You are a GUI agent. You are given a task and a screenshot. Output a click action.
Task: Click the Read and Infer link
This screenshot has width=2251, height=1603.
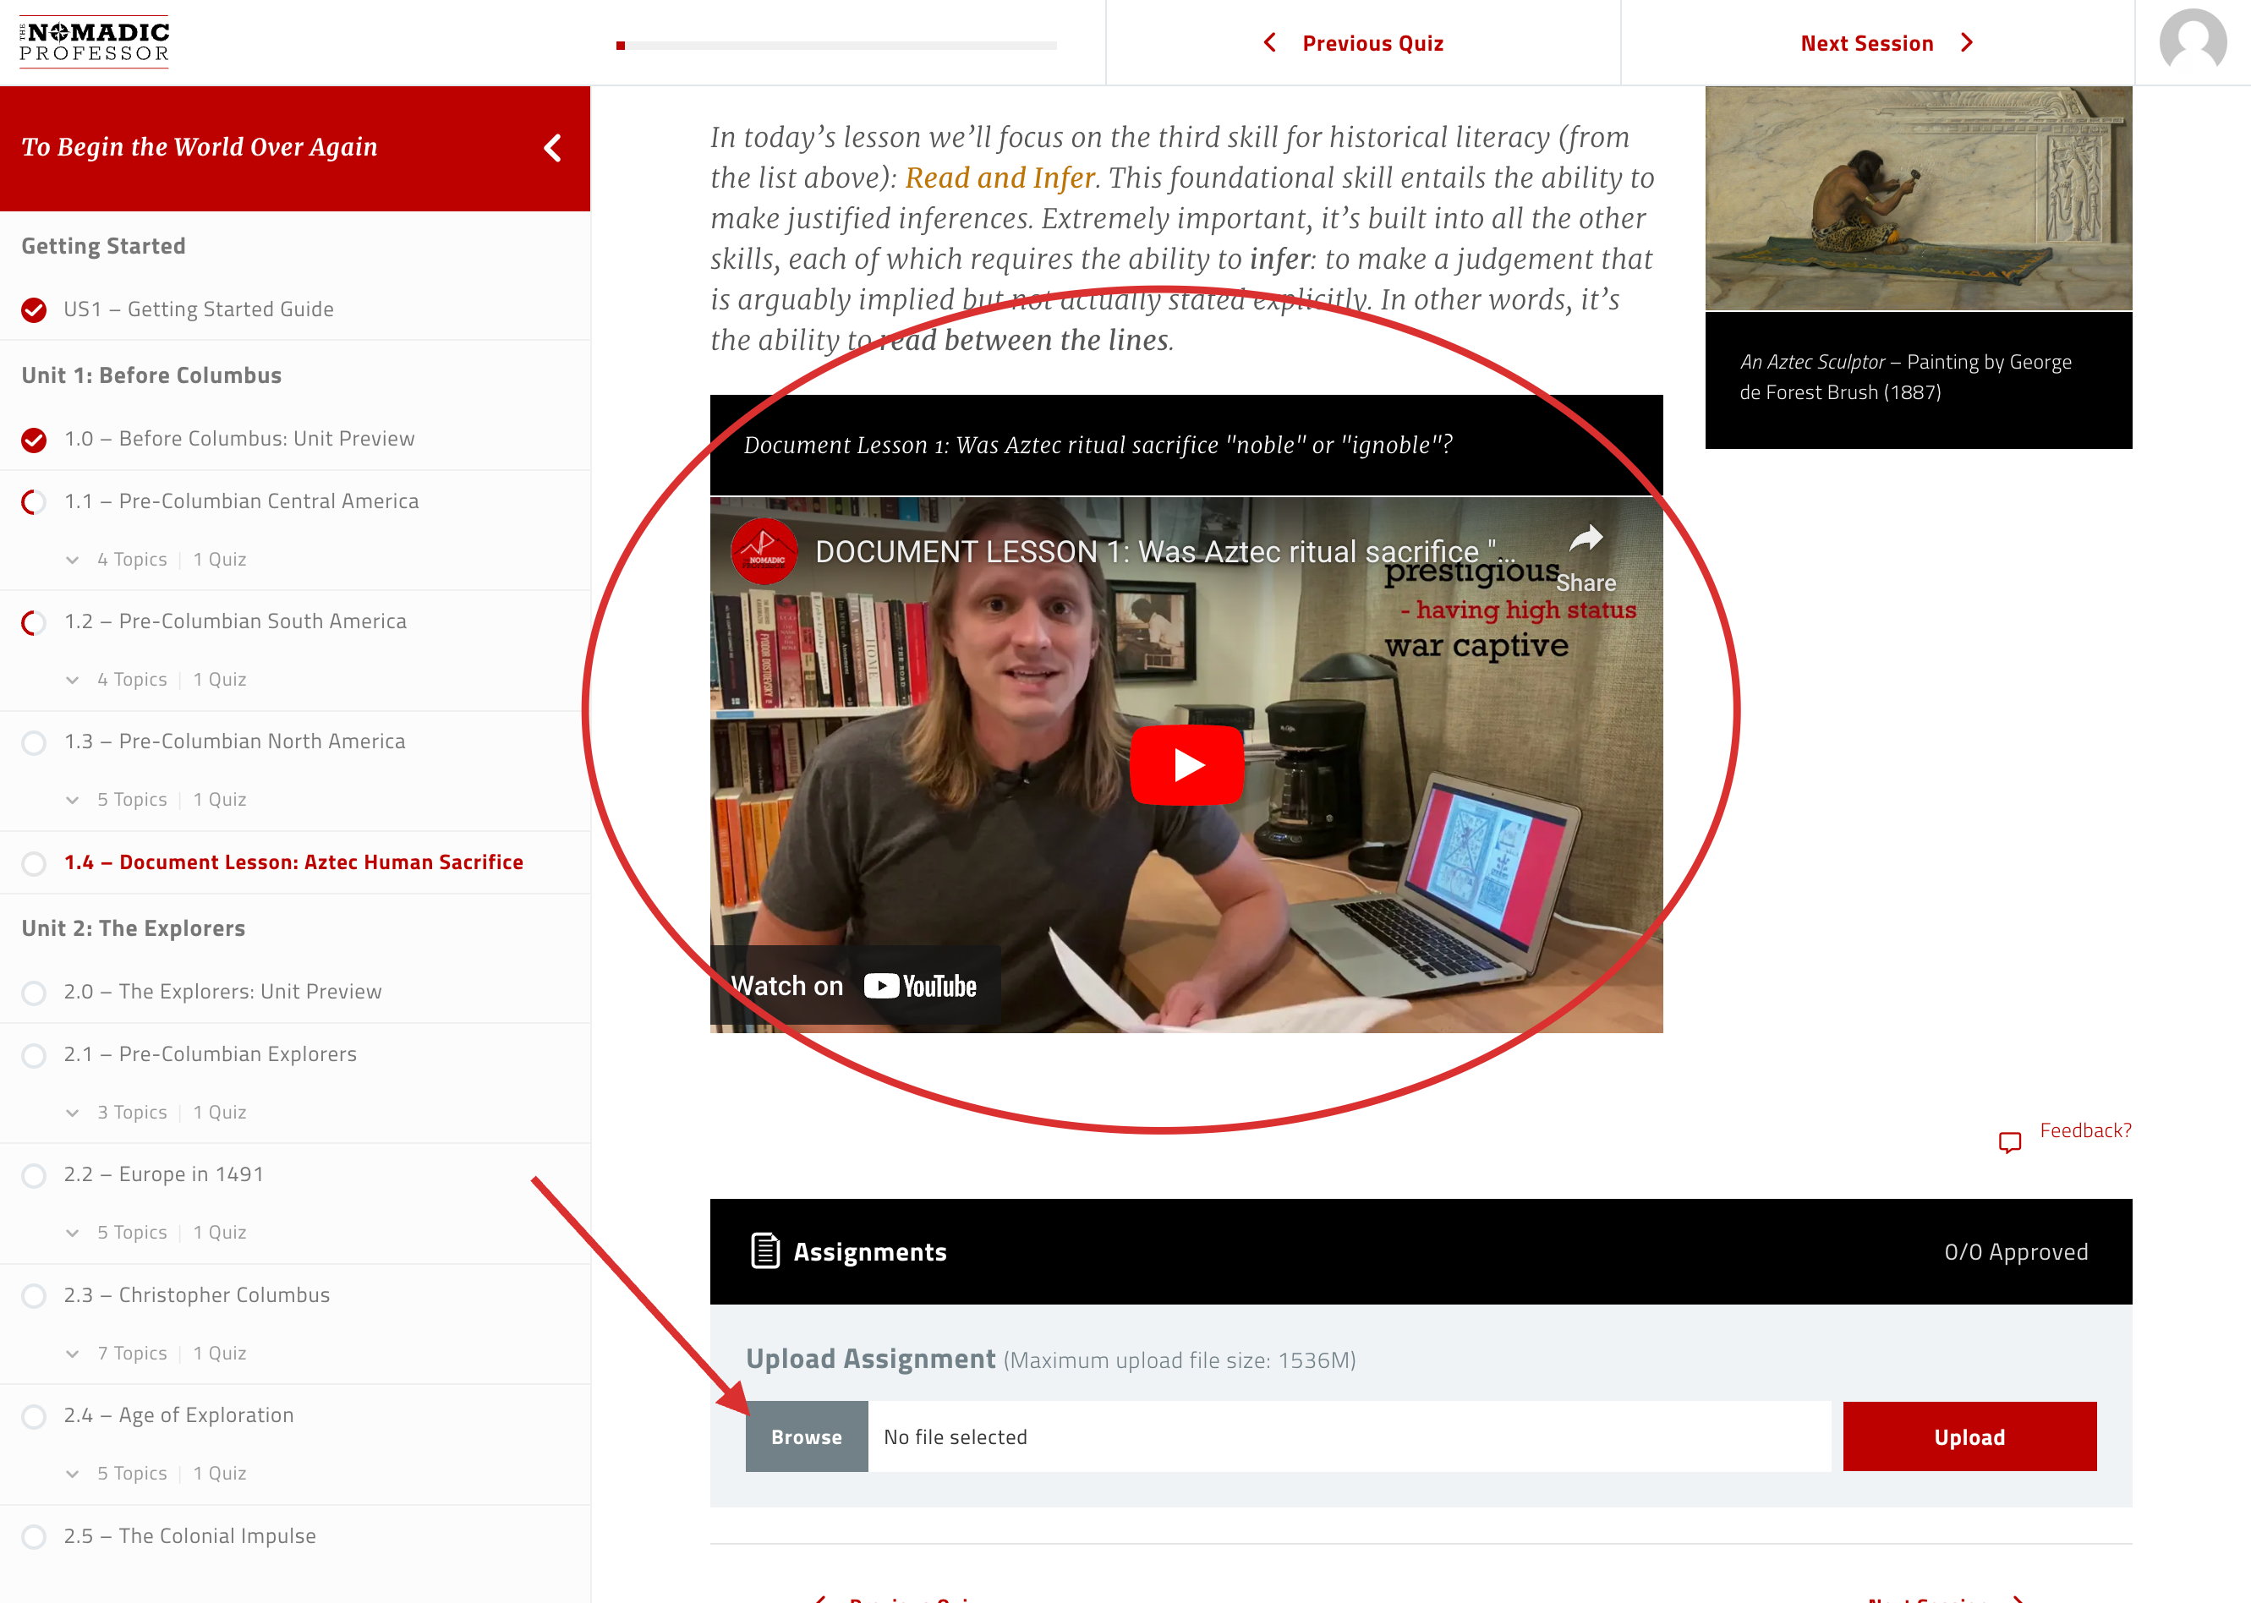tap(1000, 178)
